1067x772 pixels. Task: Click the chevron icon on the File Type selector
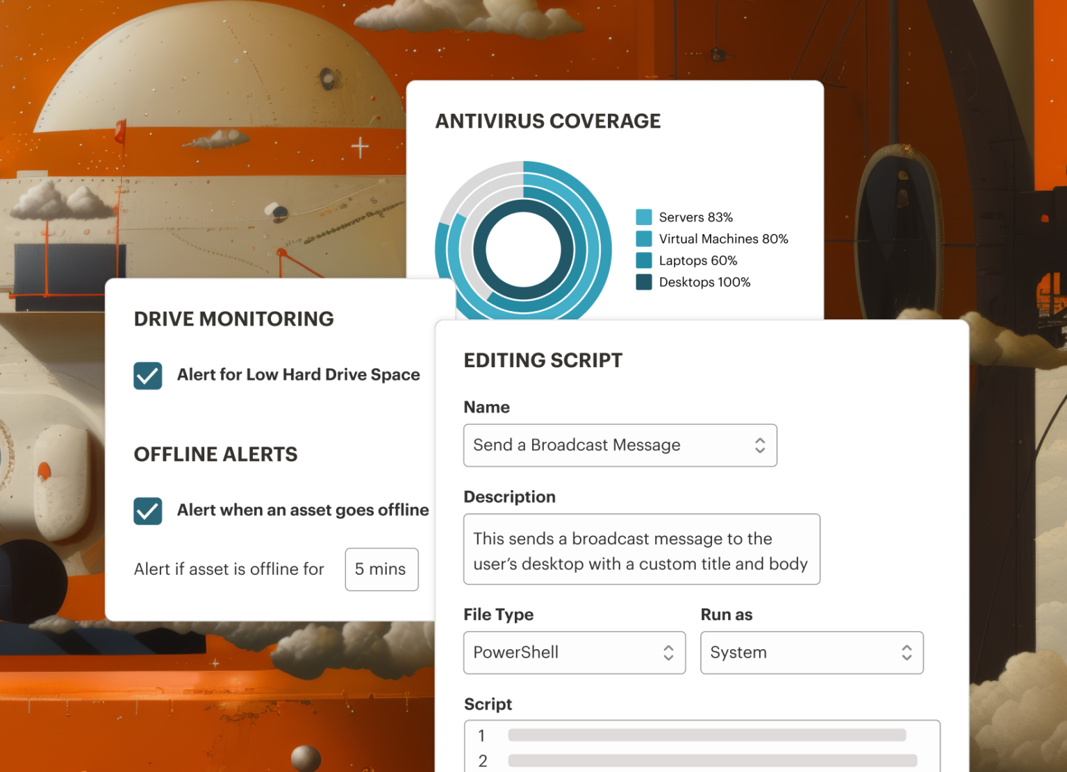pos(668,653)
